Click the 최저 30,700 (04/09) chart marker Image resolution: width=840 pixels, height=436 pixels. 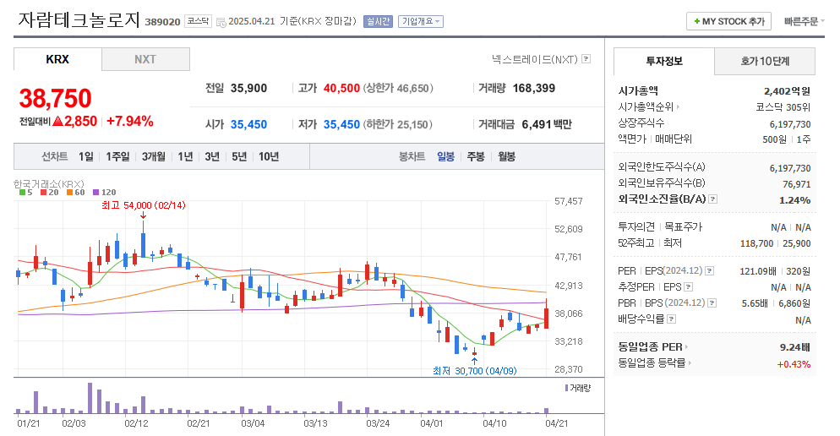475,371
